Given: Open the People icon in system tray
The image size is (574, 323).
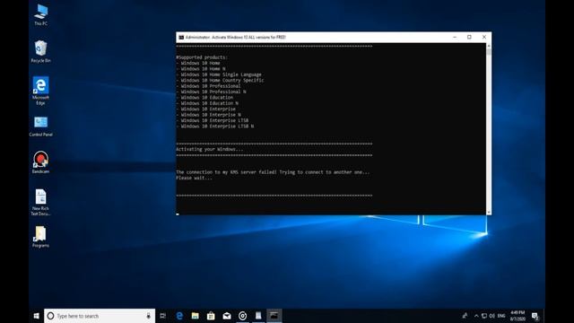Looking at the screenshot, I should pyautogui.click(x=465, y=316).
